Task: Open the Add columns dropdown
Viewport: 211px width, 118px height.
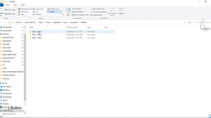Action: [78, 12]
